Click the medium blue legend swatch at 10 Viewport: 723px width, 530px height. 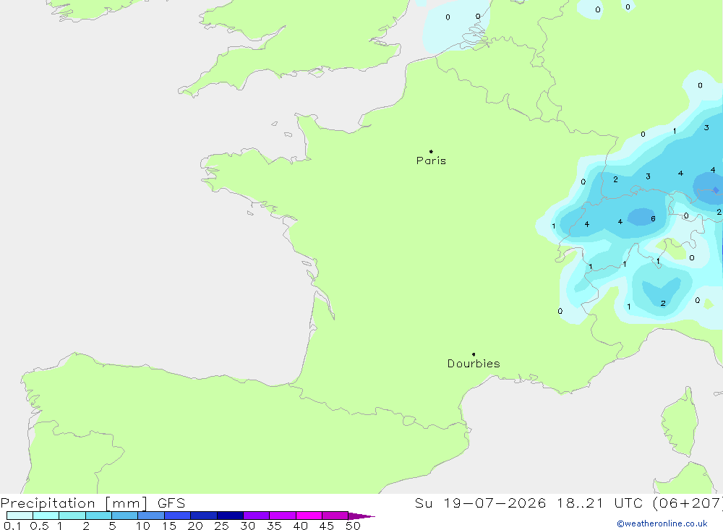(x=151, y=516)
